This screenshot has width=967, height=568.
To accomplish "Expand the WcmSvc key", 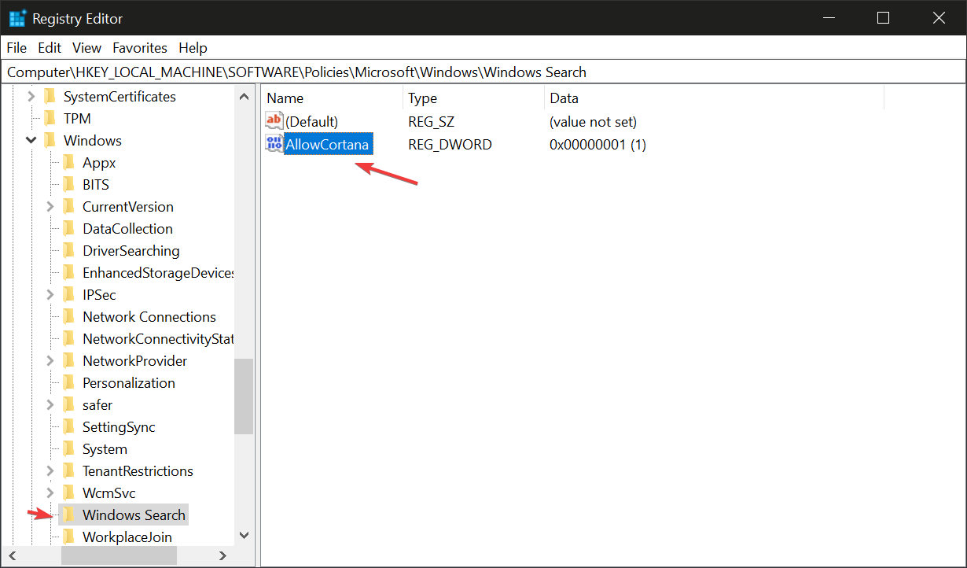I will pos(50,493).
